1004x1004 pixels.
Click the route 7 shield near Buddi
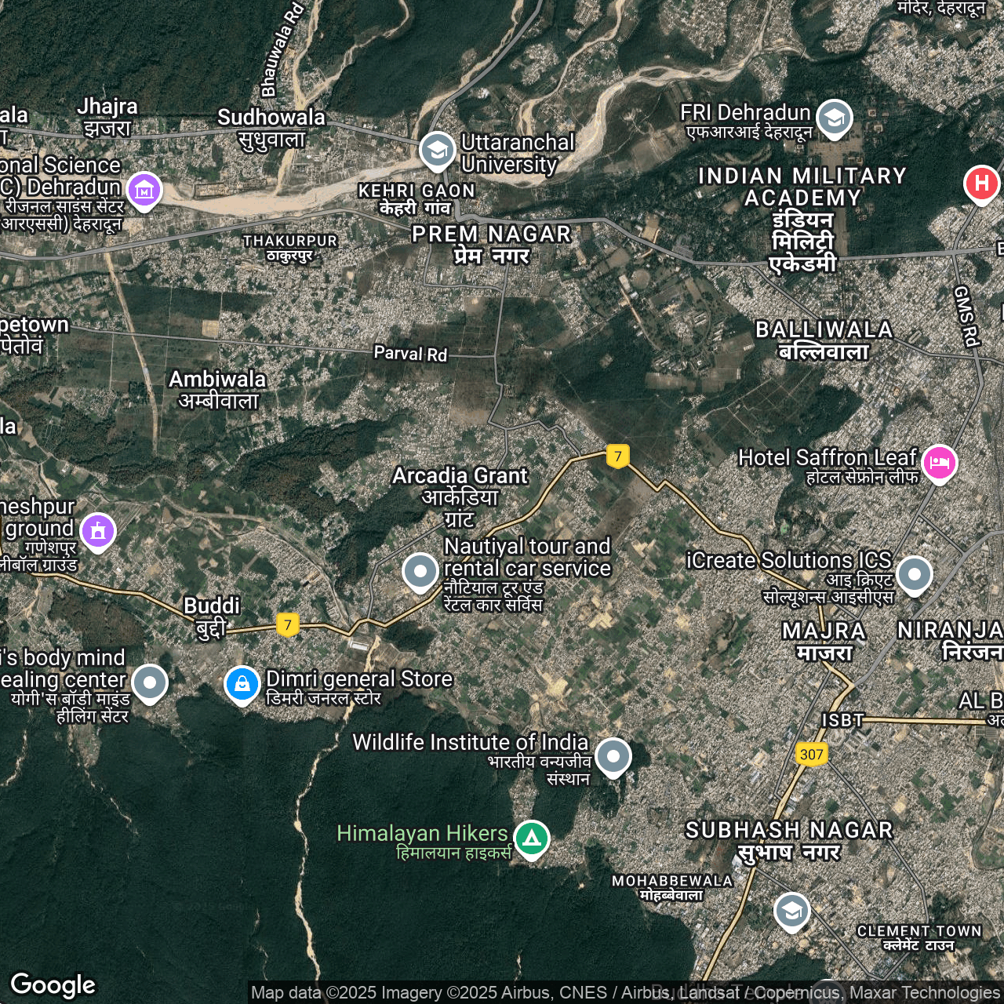[288, 624]
